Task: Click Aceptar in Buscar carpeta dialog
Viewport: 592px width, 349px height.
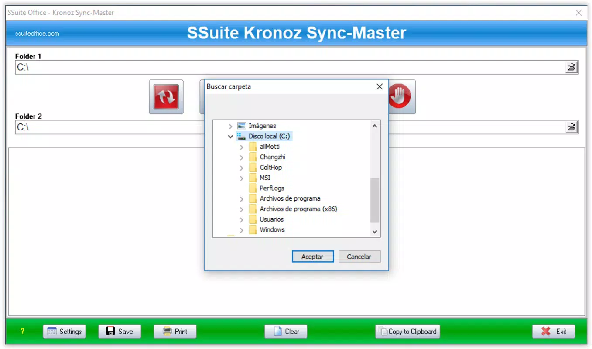Action: coord(313,257)
